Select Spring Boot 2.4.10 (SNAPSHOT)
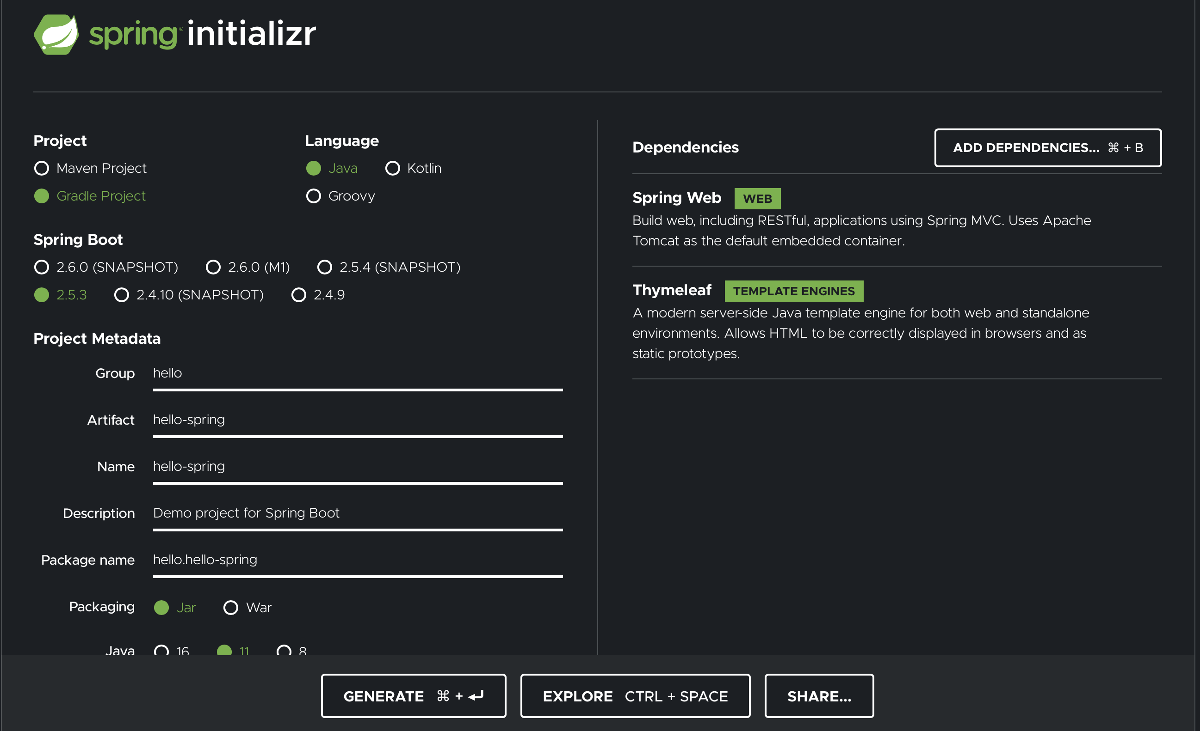 point(122,295)
